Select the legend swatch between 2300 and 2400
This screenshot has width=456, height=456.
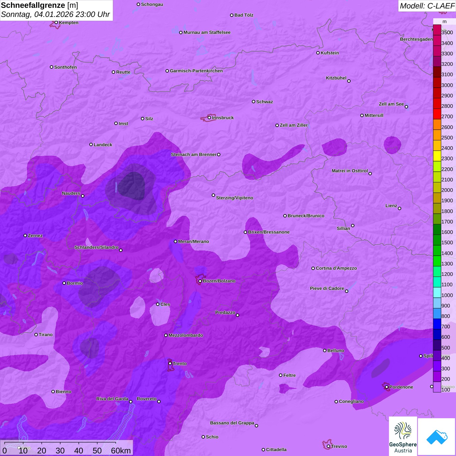(x=437, y=156)
